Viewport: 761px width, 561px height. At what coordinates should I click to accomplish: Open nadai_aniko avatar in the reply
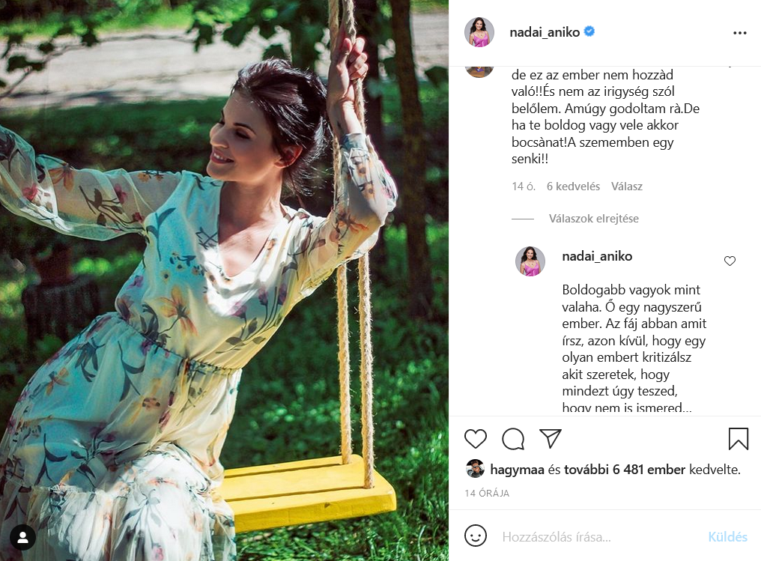[x=530, y=261]
